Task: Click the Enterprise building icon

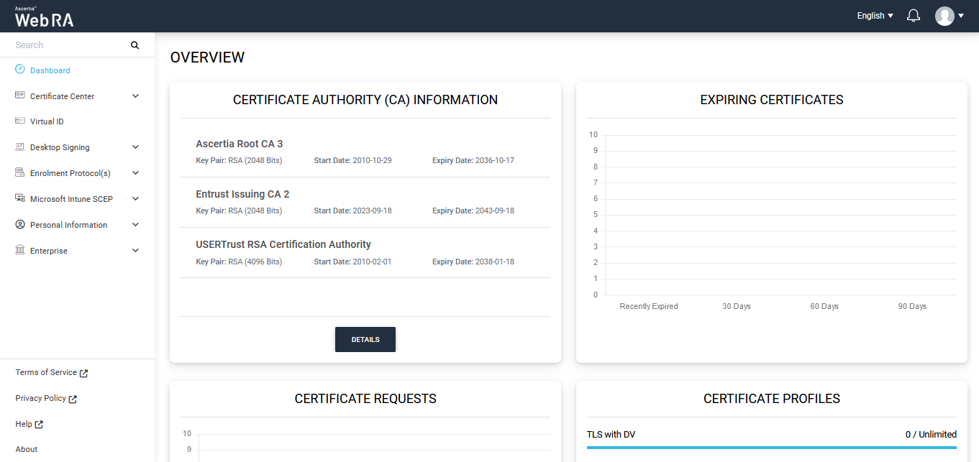Action: [x=20, y=251]
